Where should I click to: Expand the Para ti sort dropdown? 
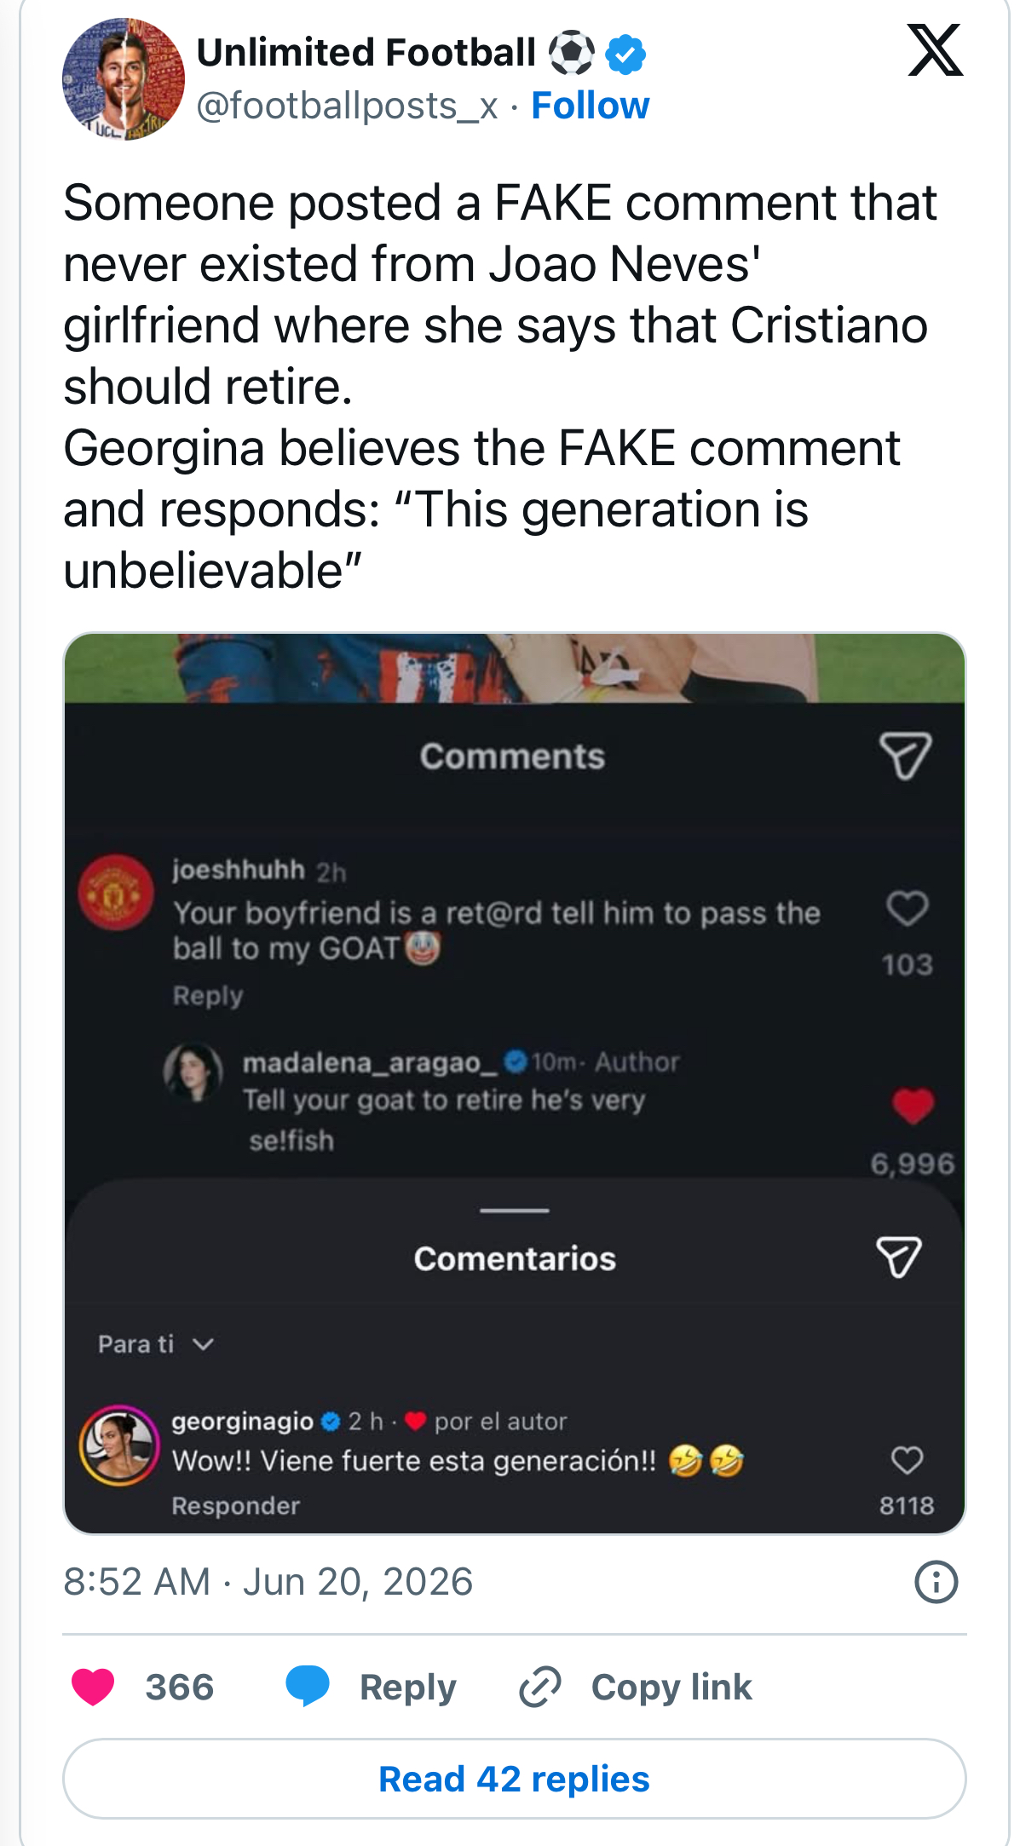tap(156, 1344)
